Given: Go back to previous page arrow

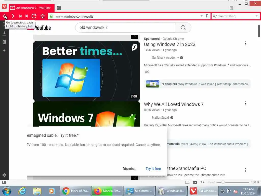Looking at the screenshot, I should pos(5,16).
